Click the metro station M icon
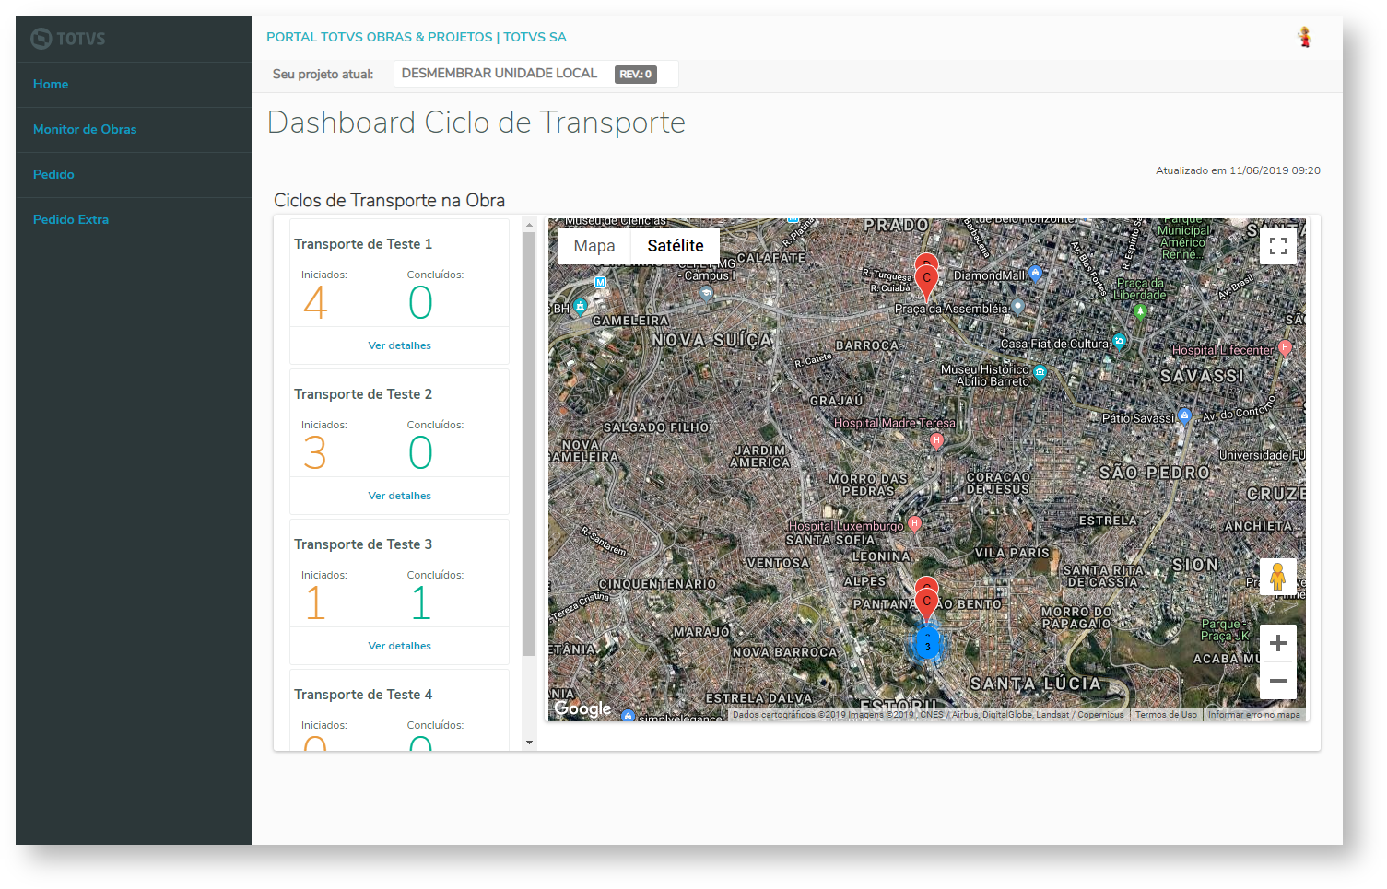The width and height of the screenshot is (1387, 889). pyautogui.click(x=600, y=283)
